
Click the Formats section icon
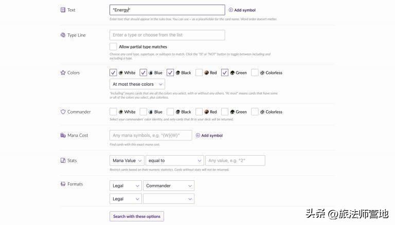63,184
